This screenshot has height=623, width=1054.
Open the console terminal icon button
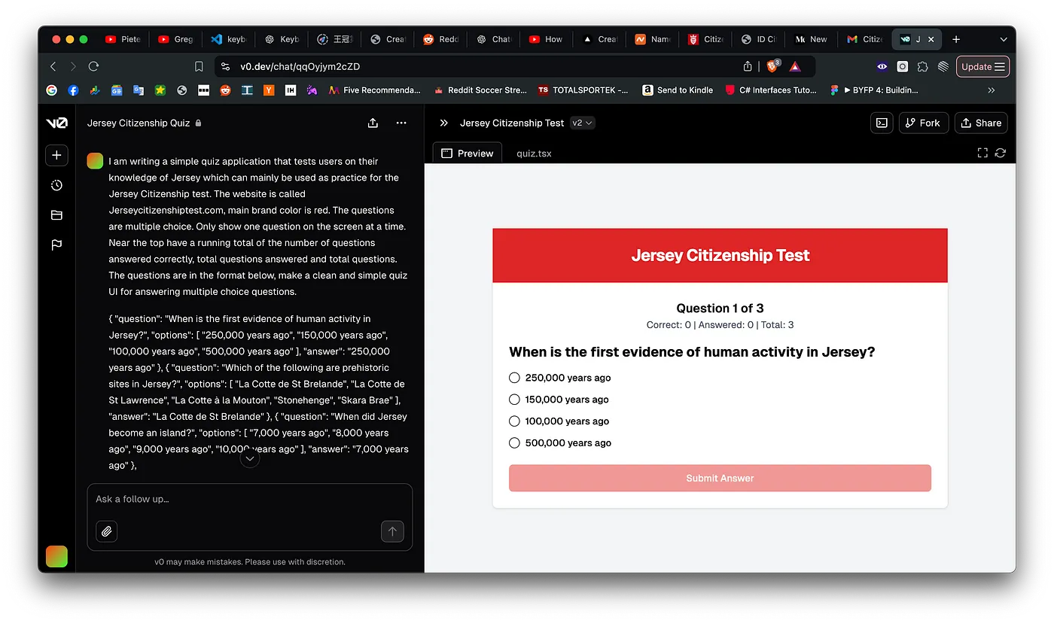click(882, 123)
